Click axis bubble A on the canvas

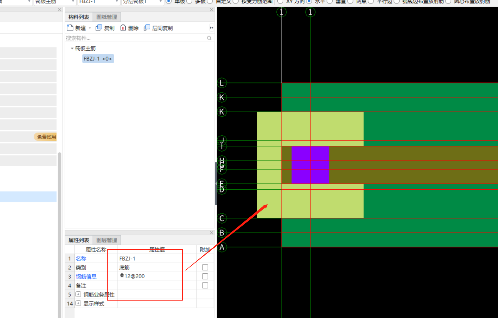[x=222, y=247]
